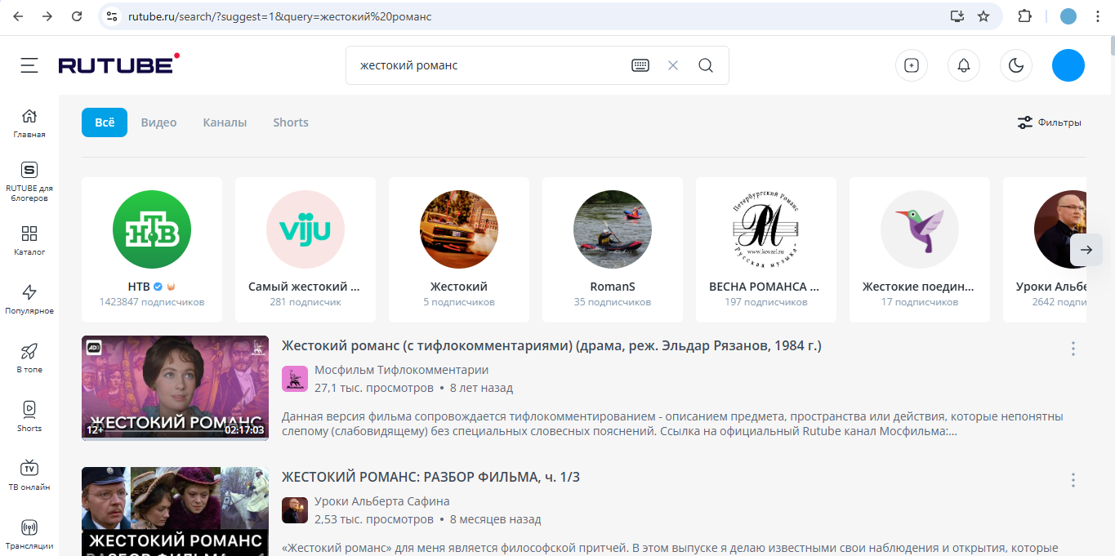Open title ЖЕСТОКИЙ РОМАНС: РАЗБОР ФИЛЬМА, ч. 1/3

tap(430, 477)
